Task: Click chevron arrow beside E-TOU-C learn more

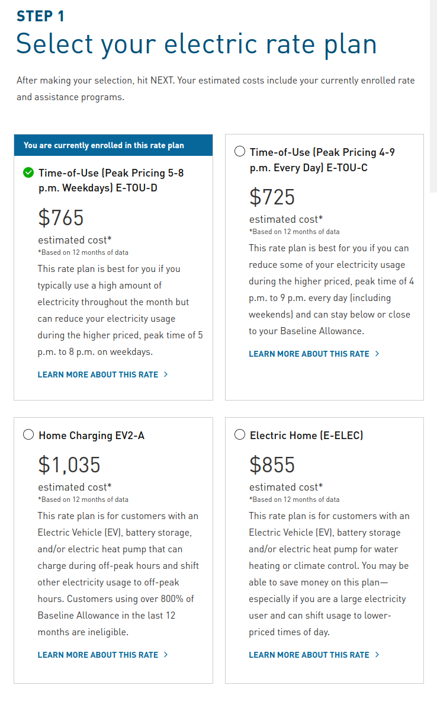Action: pos(377,354)
